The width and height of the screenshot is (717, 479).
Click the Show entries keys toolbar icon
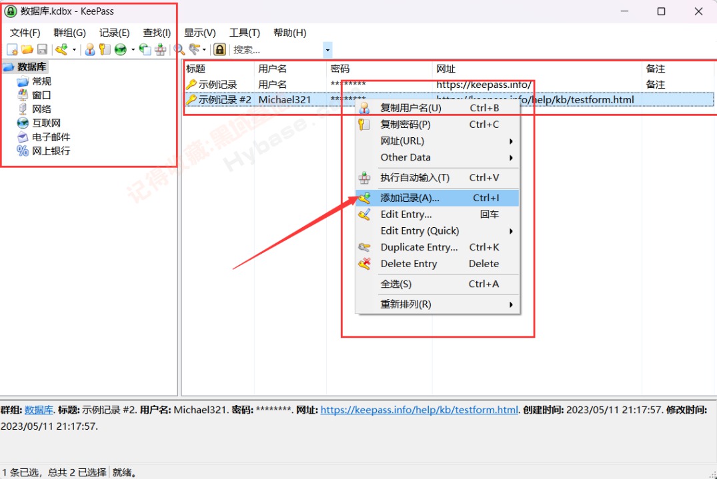click(194, 49)
